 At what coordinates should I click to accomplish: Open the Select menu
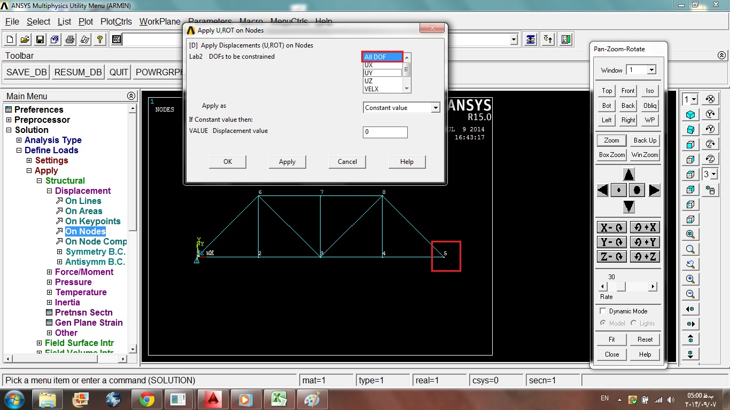click(38, 21)
